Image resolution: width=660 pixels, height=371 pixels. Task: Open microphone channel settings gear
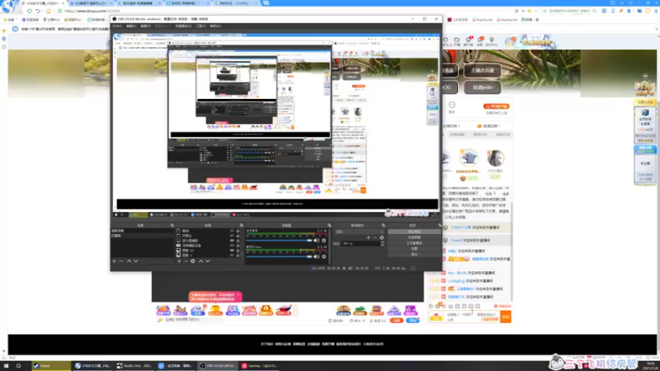click(323, 256)
